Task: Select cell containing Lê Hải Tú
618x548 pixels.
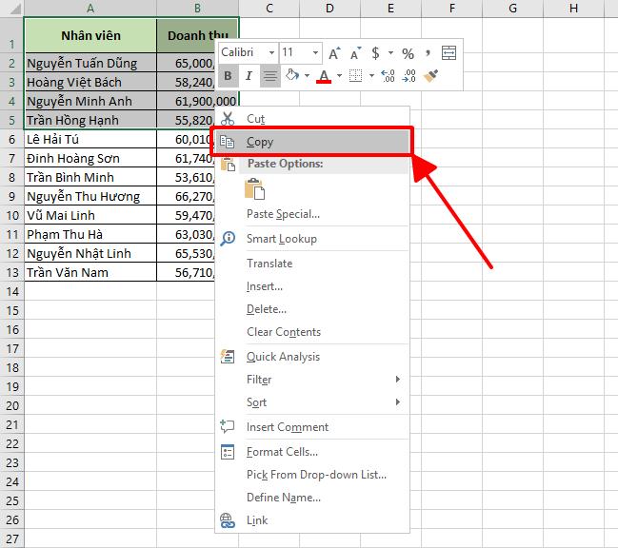Action: (90, 139)
